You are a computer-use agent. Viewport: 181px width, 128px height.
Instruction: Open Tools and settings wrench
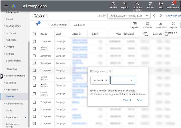point(137,4)
